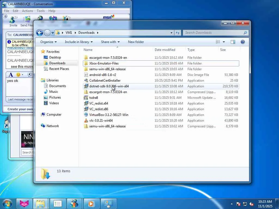Select the android-x86-1.6-r2 disc image icon
Viewport: 279px width, 209px height.
pyautogui.click(x=86, y=75)
